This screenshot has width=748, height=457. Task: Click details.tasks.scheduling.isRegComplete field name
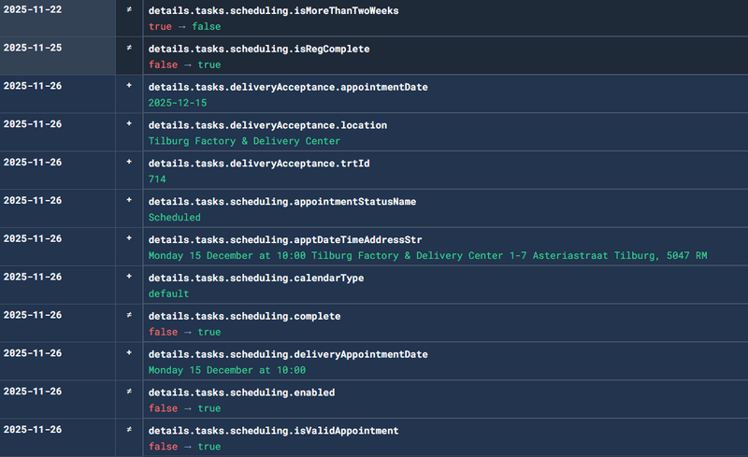click(x=259, y=49)
